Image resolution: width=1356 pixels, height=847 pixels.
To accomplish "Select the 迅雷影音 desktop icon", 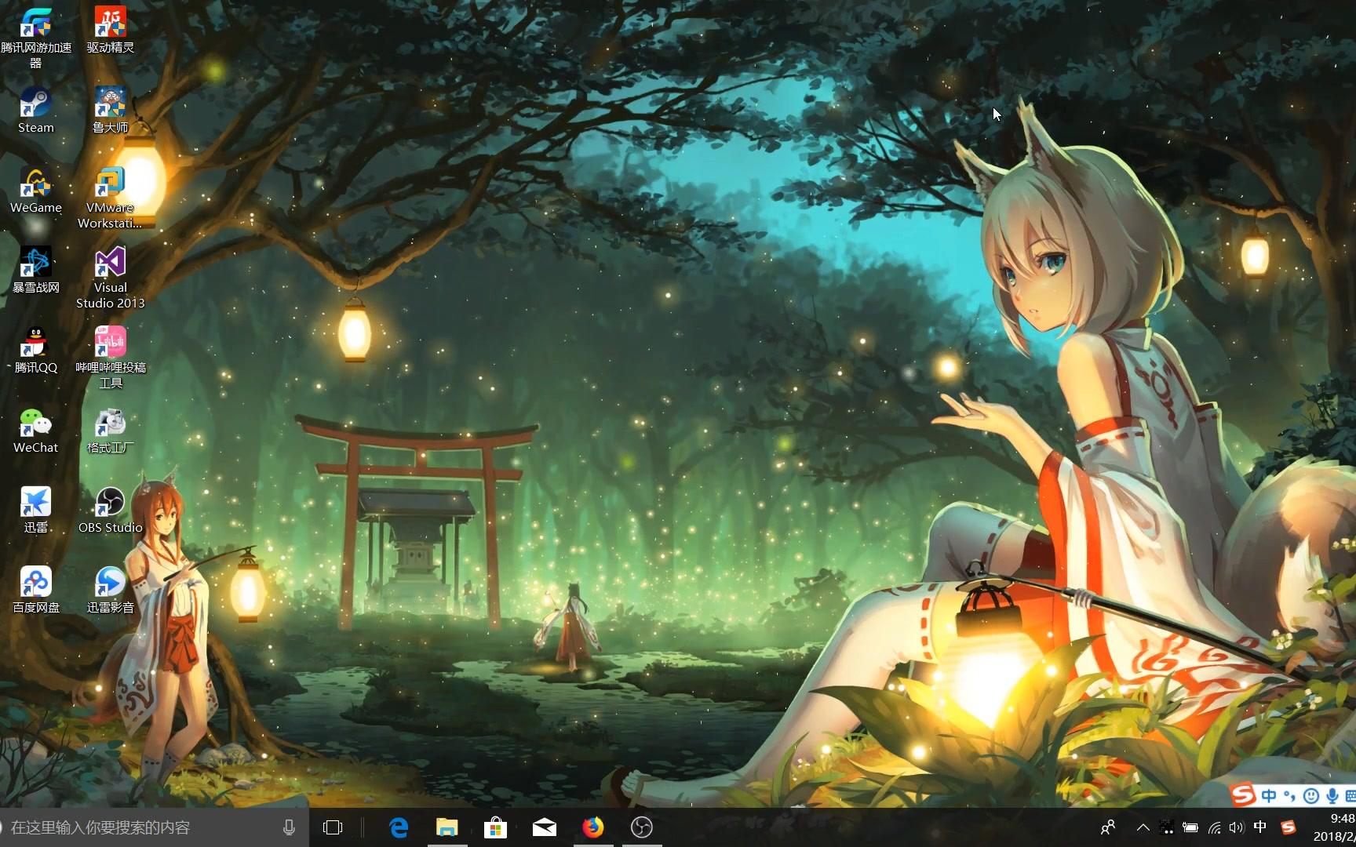I will [x=111, y=590].
